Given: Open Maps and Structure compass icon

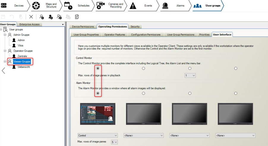Looking at the screenshot, I should tap(36, 6).
